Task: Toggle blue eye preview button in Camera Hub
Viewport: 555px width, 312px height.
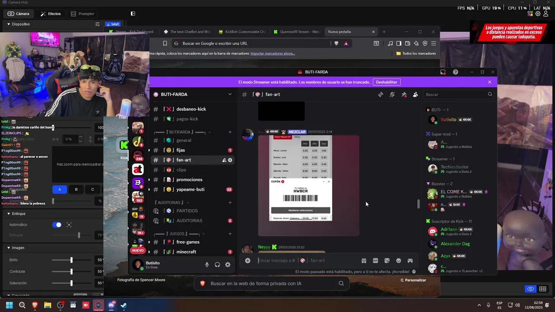Action: 530,289
